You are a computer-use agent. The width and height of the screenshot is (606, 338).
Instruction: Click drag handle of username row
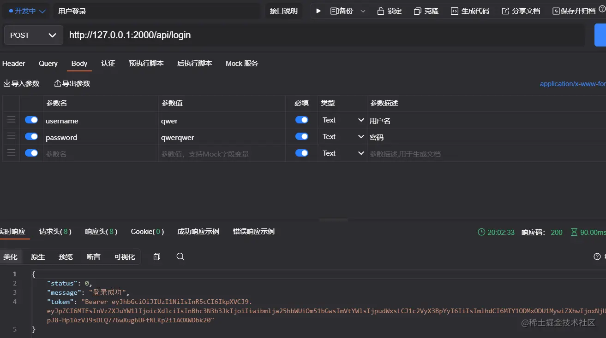click(x=11, y=120)
